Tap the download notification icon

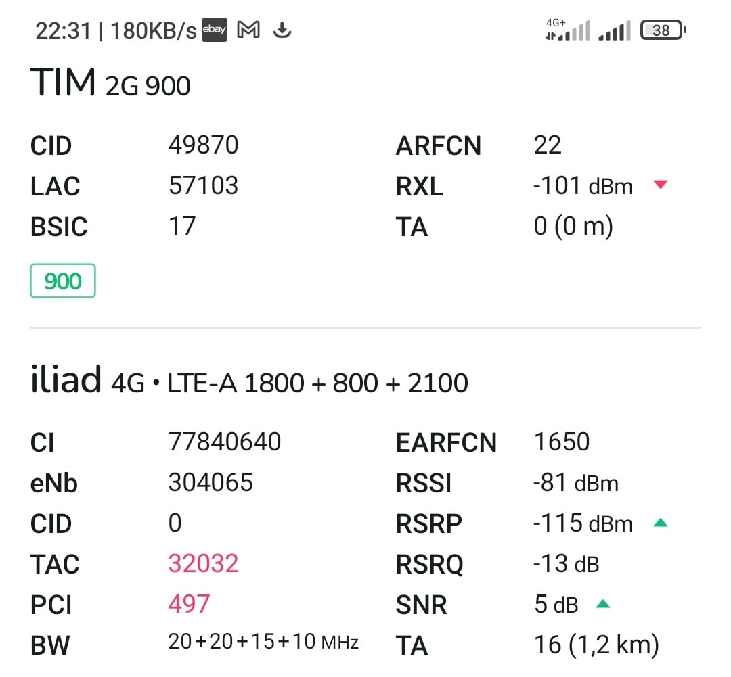tap(282, 30)
